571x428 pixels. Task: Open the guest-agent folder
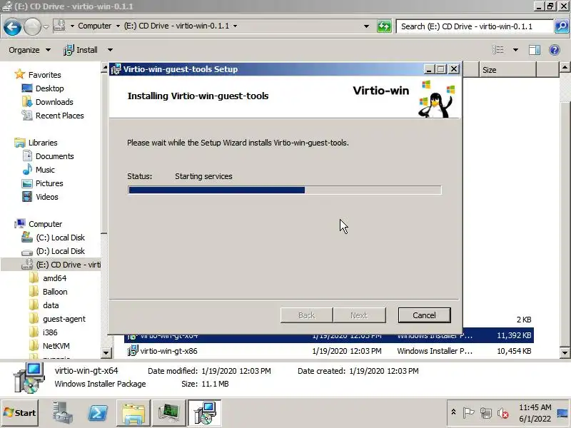click(64, 319)
